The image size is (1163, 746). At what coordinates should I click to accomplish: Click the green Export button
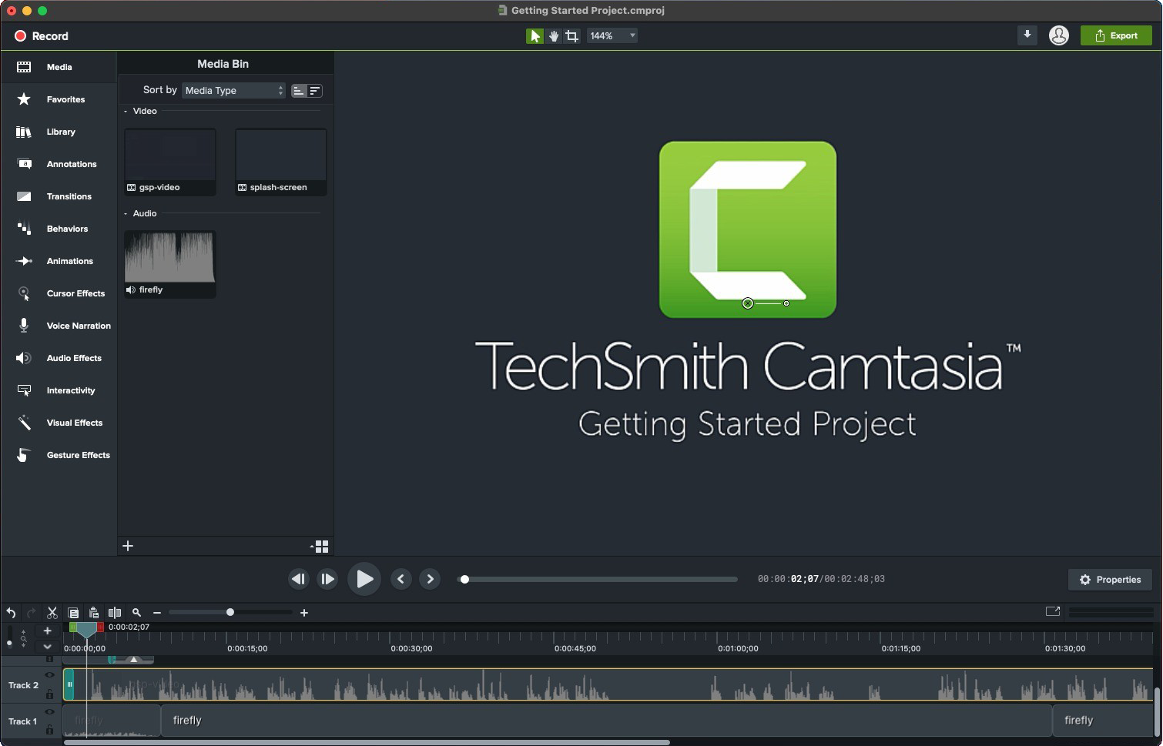1115,35
